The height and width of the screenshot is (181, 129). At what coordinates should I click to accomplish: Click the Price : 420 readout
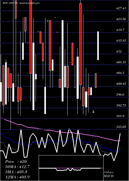coord(16,162)
